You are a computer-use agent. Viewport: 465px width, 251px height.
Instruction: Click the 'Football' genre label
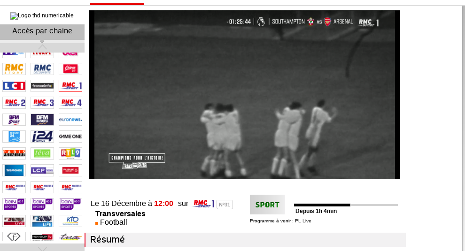113,222
